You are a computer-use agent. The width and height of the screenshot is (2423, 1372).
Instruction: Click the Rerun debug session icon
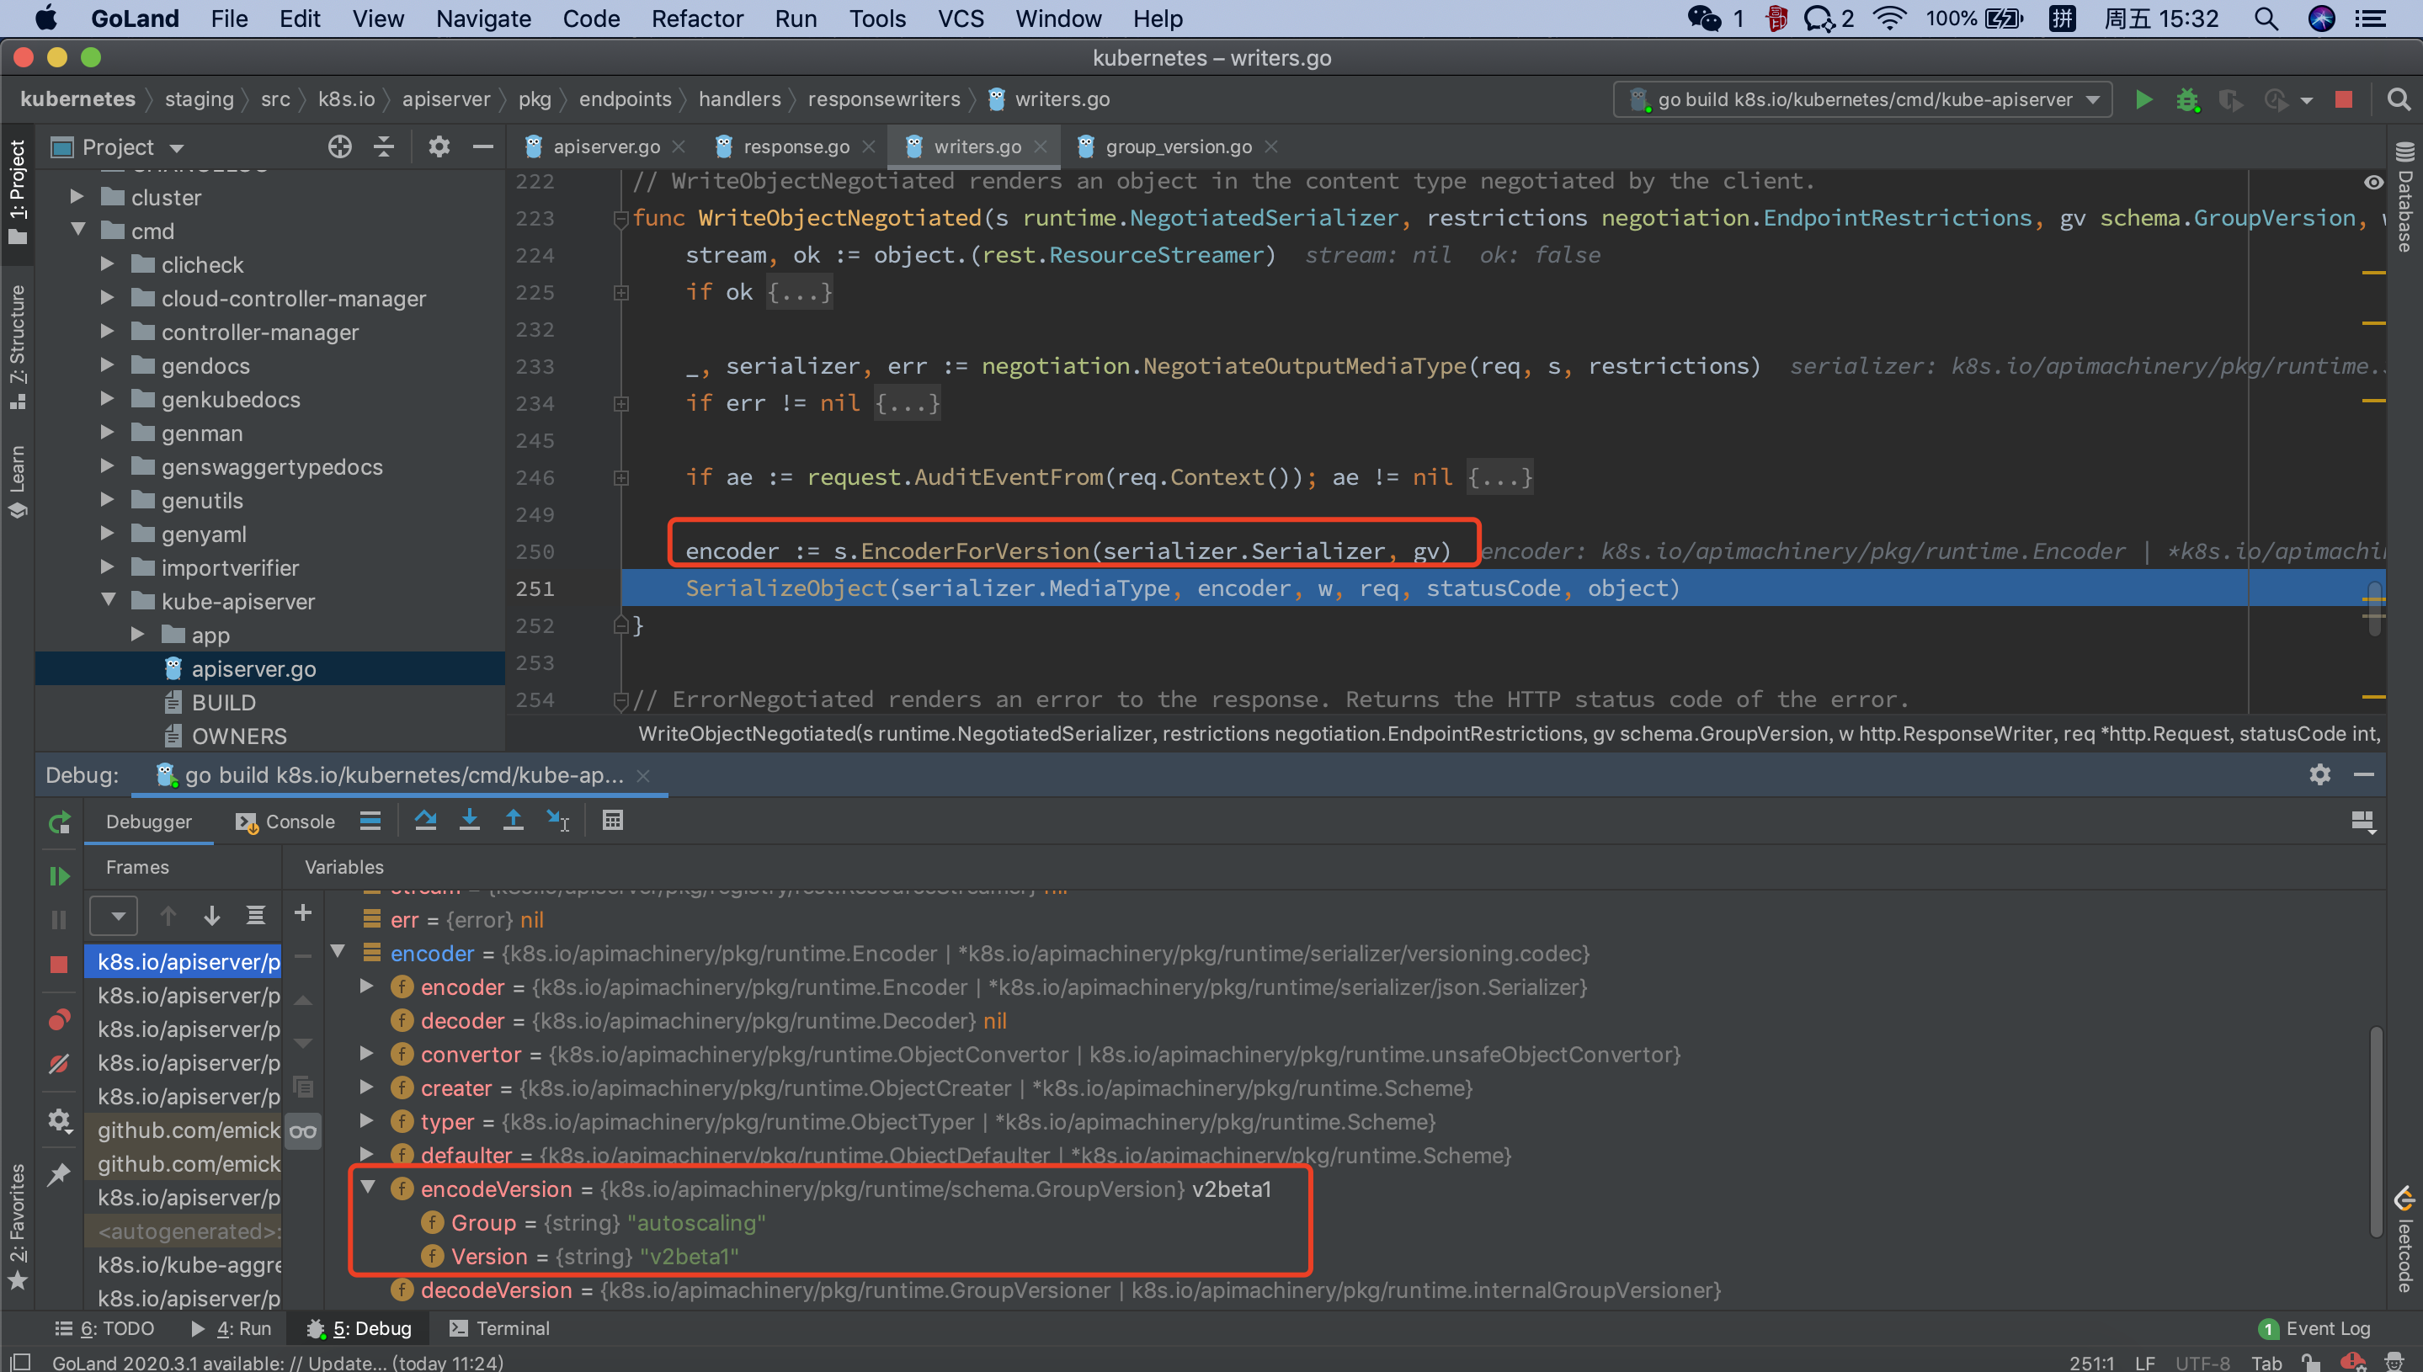[58, 822]
